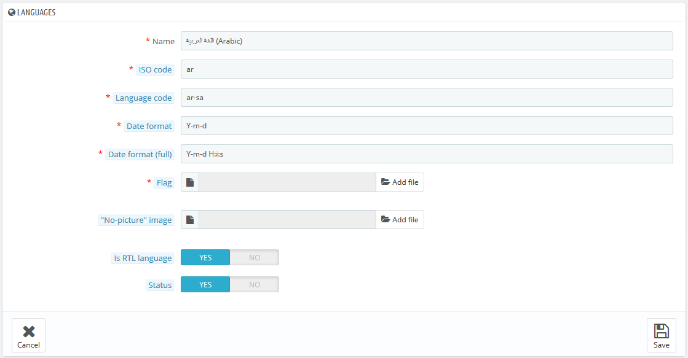The image size is (688, 358).
Task: Disable Status with NO option
Action: pyautogui.click(x=255, y=285)
